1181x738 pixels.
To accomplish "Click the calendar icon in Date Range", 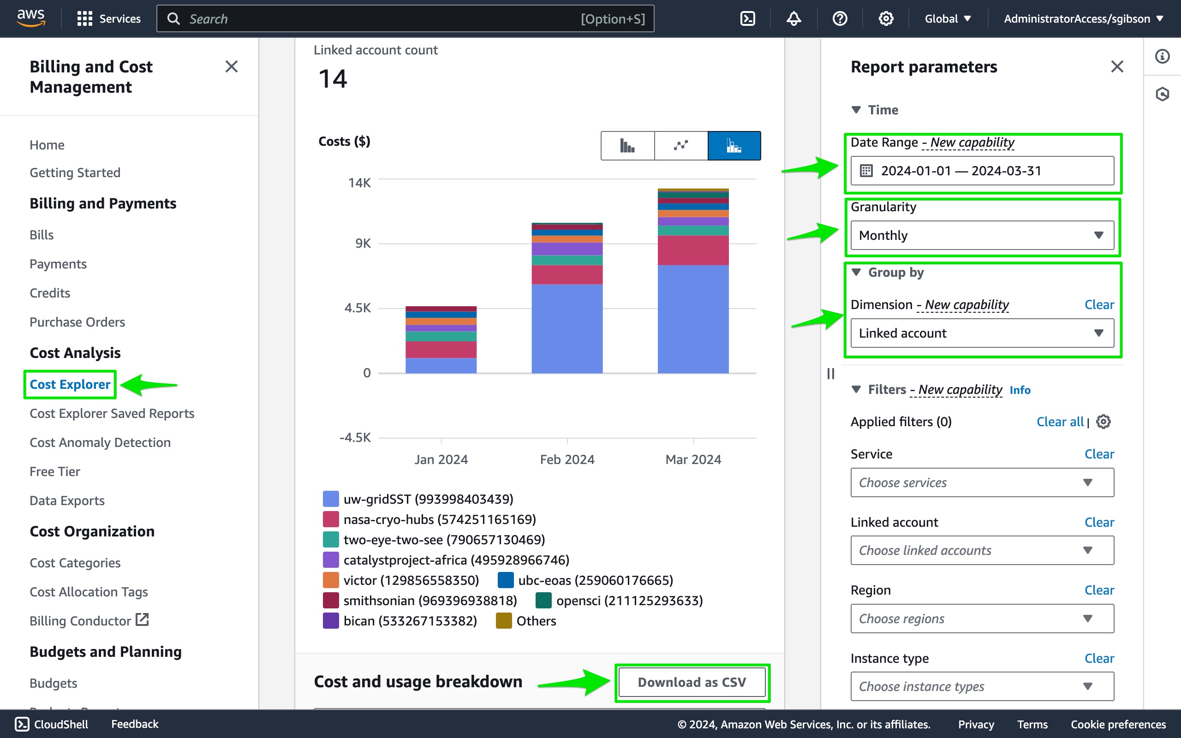I will [866, 171].
